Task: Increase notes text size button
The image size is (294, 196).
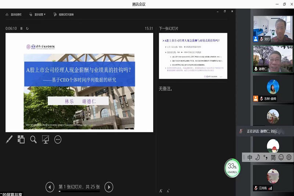Action: [161, 191]
